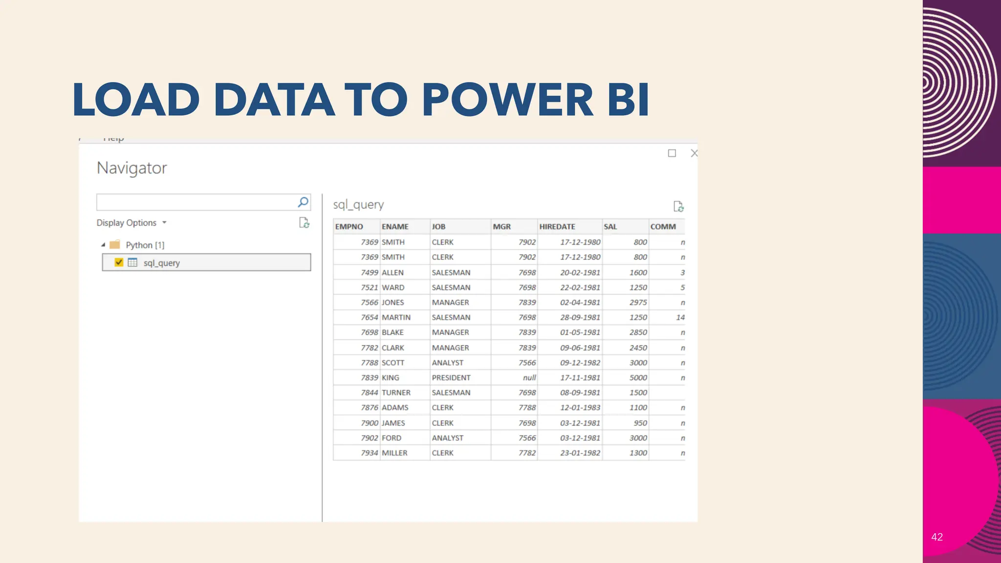Image resolution: width=1001 pixels, height=563 pixels.
Task: Uncheck the sql_query checkbox
Action: [119, 262]
